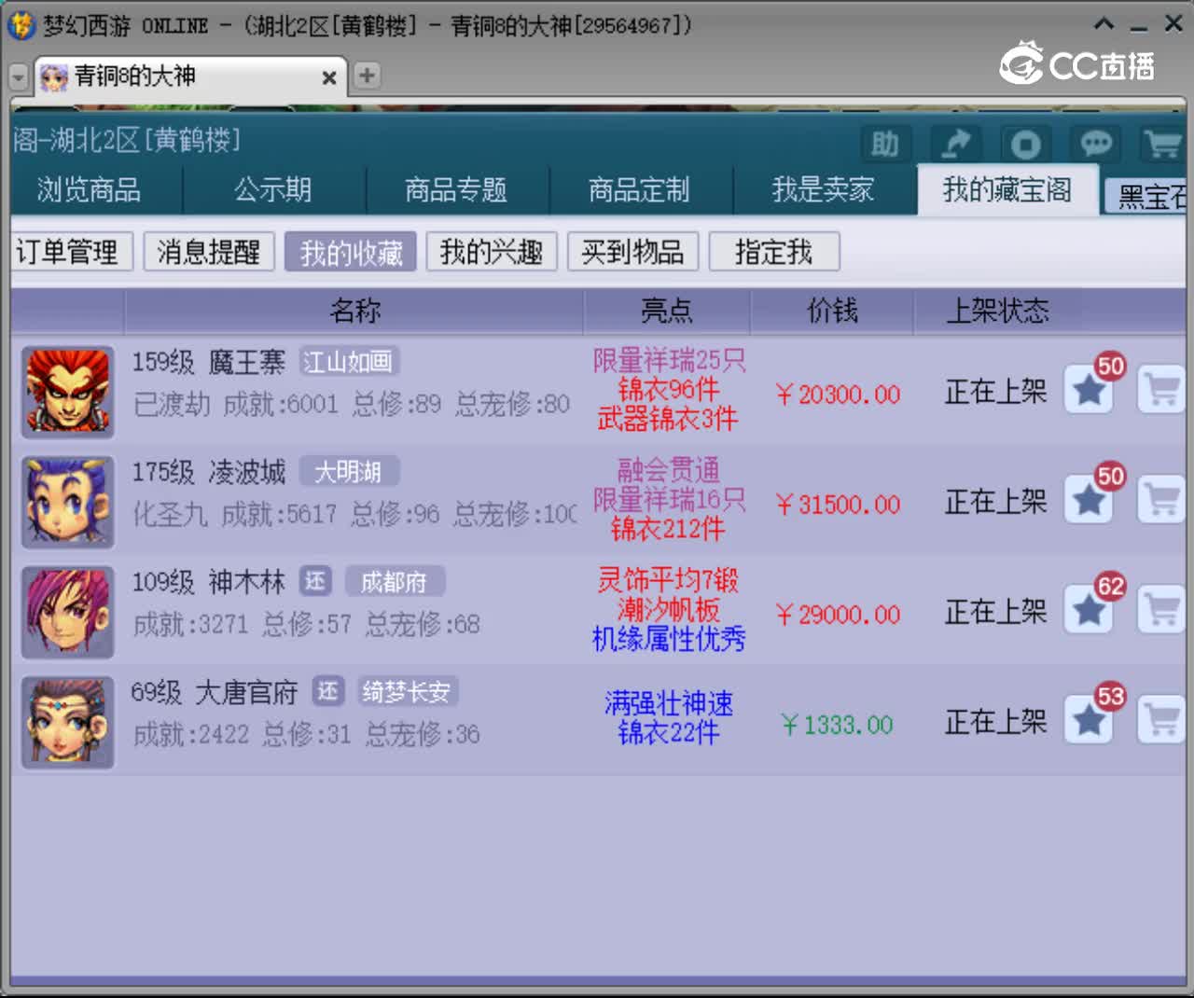Open the shopping cart icon in header
The image size is (1194, 998).
(1164, 144)
